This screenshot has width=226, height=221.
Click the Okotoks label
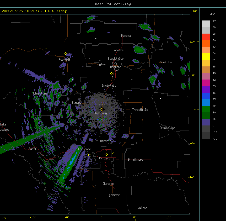(x=108, y=184)
